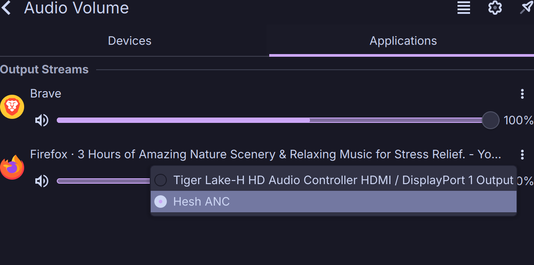Switch to the Devices tab
The image size is (534, 265).
coord(130,41)
